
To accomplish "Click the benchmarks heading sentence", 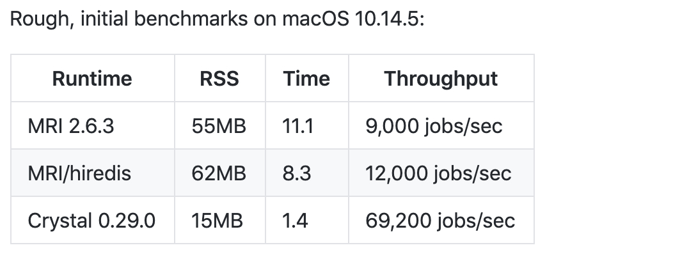I will (217, 19).
